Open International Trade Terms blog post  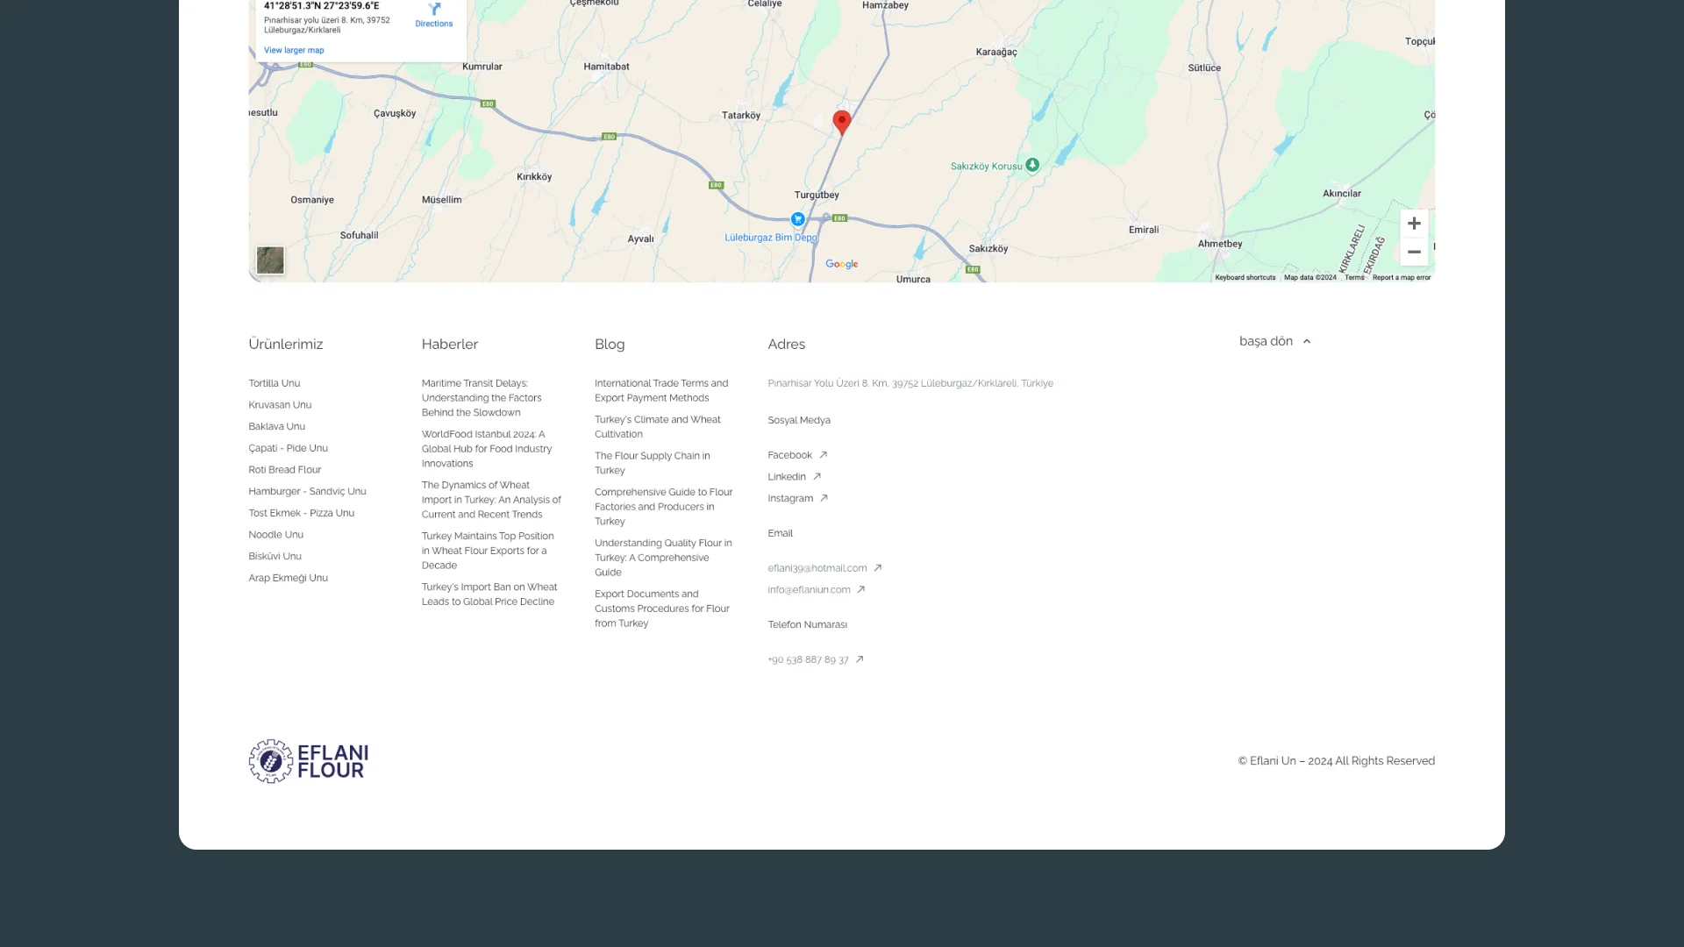click(661, 390)
